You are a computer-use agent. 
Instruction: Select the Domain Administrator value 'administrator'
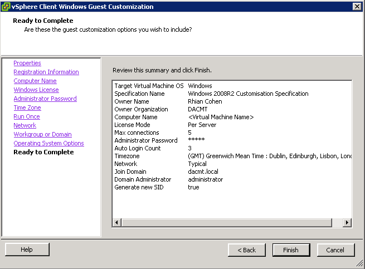[x=205, y=179]
